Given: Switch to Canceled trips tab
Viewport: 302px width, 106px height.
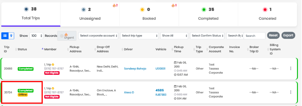Looking at the screenshot, I should coord(267,14).
